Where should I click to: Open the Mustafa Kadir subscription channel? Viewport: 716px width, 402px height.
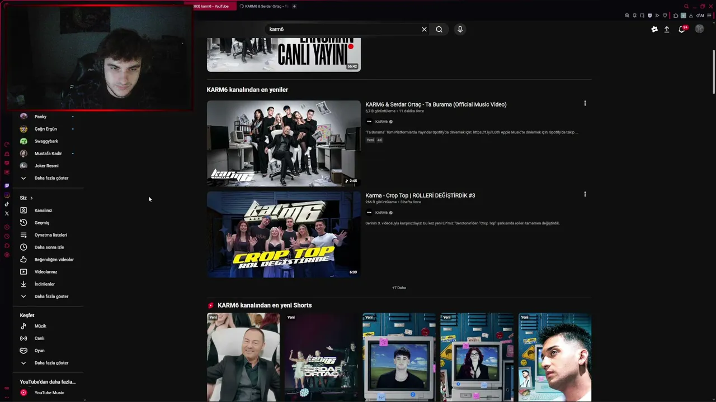[47, 154]
